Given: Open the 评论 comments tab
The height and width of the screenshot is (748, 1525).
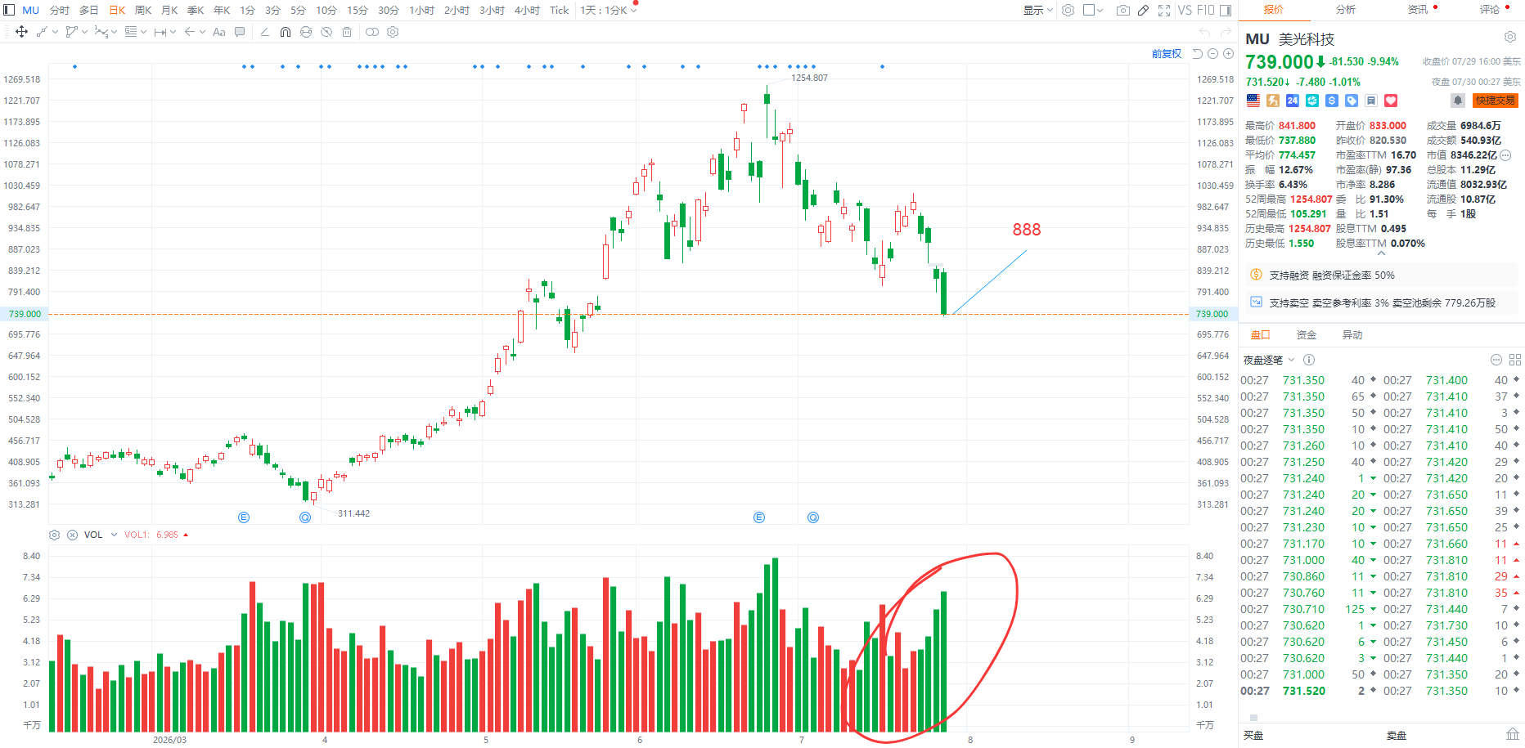Looking at the screenshot, I should (x=1490, y=10).
